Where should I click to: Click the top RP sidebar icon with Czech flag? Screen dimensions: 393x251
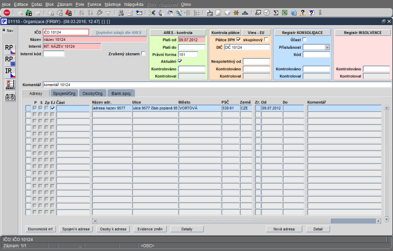click(10, 49)
